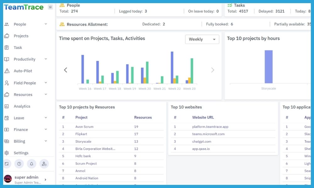Screen dimensions: 314x188
Task: Click the chatgpt.com website entry
Action: [x=202, y=141]
